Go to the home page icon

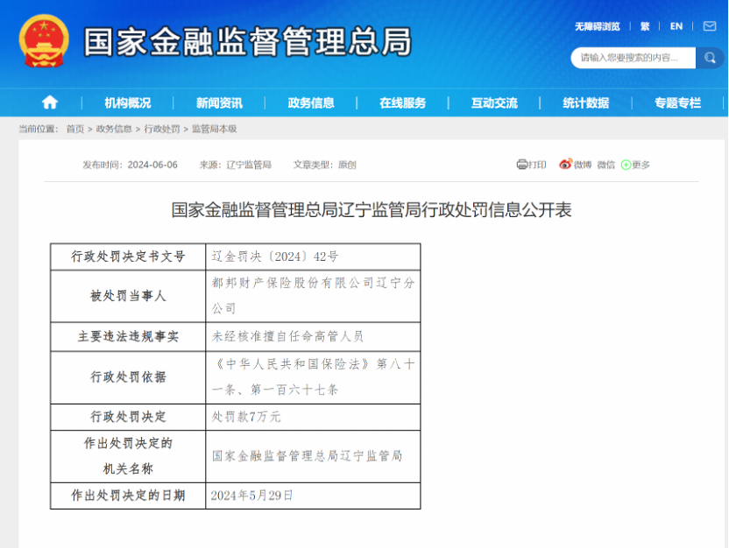[50, 102]
